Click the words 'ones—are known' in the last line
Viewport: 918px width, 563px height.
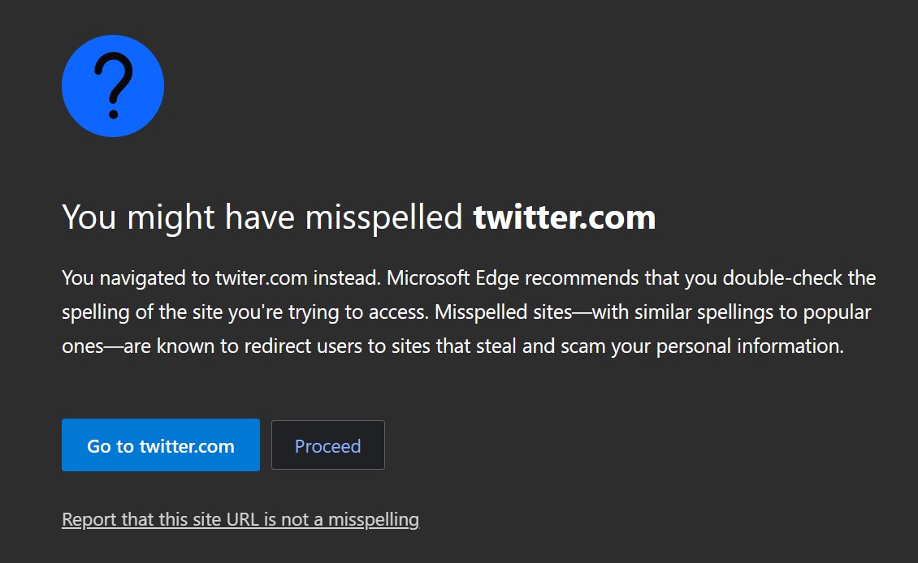pos(138,346)
